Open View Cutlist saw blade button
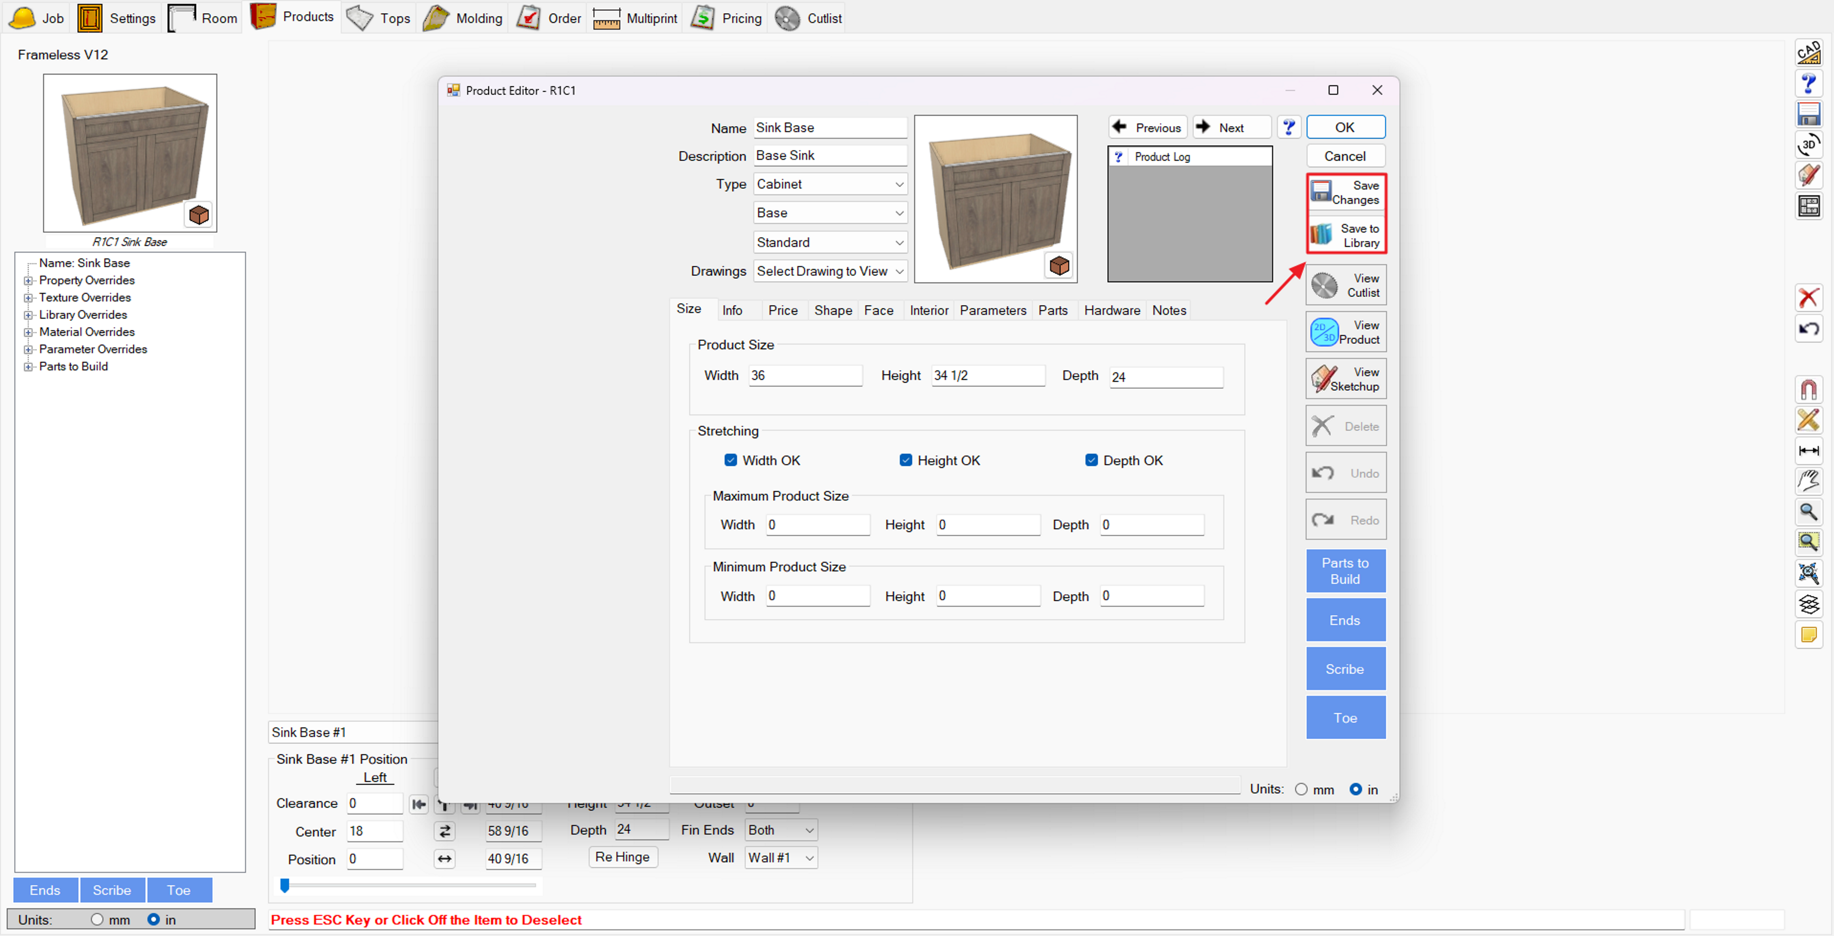 pos(1345,286)
